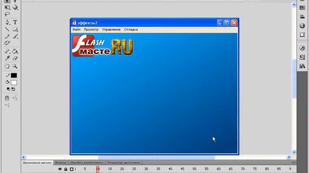Click the Flash Мастер RU logo

coord(103,46)
